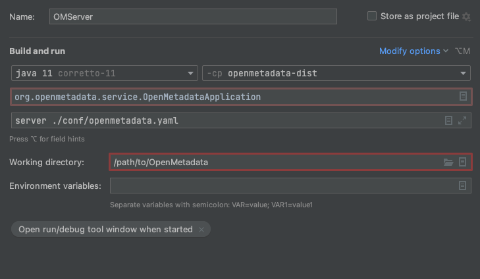480x279 pixels.
Task: Open the environment variables editor icon
Action: tap(463, 186)
